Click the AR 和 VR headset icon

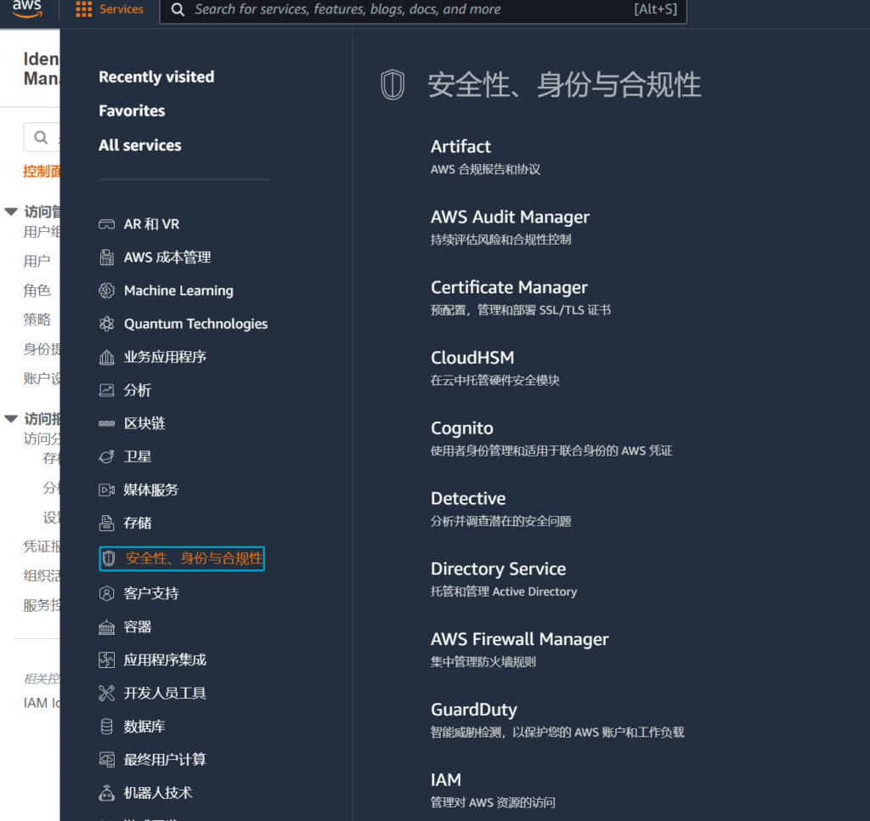pyautogui.click(x=106, y=224)
